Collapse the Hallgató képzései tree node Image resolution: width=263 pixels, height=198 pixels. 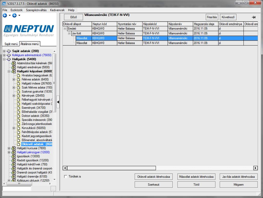9,71
